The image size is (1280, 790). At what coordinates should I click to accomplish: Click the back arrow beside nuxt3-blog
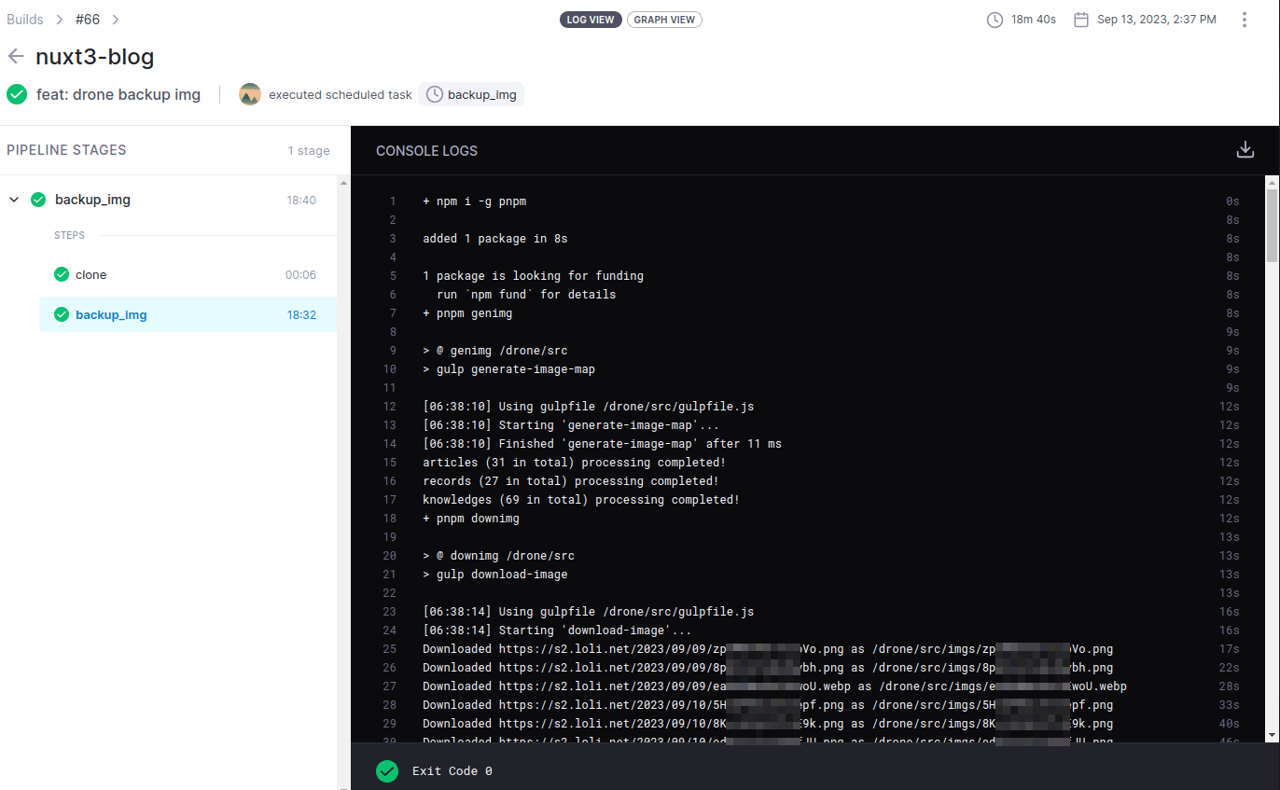pyautogui.click(x=16, y=57)
